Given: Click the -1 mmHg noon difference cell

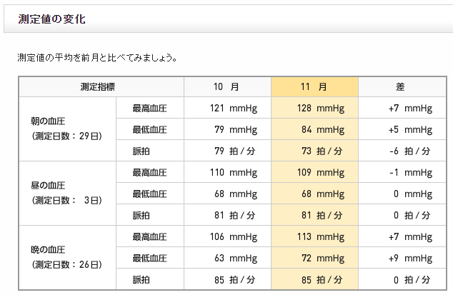Looking at the screenshot, I should 402,172.
